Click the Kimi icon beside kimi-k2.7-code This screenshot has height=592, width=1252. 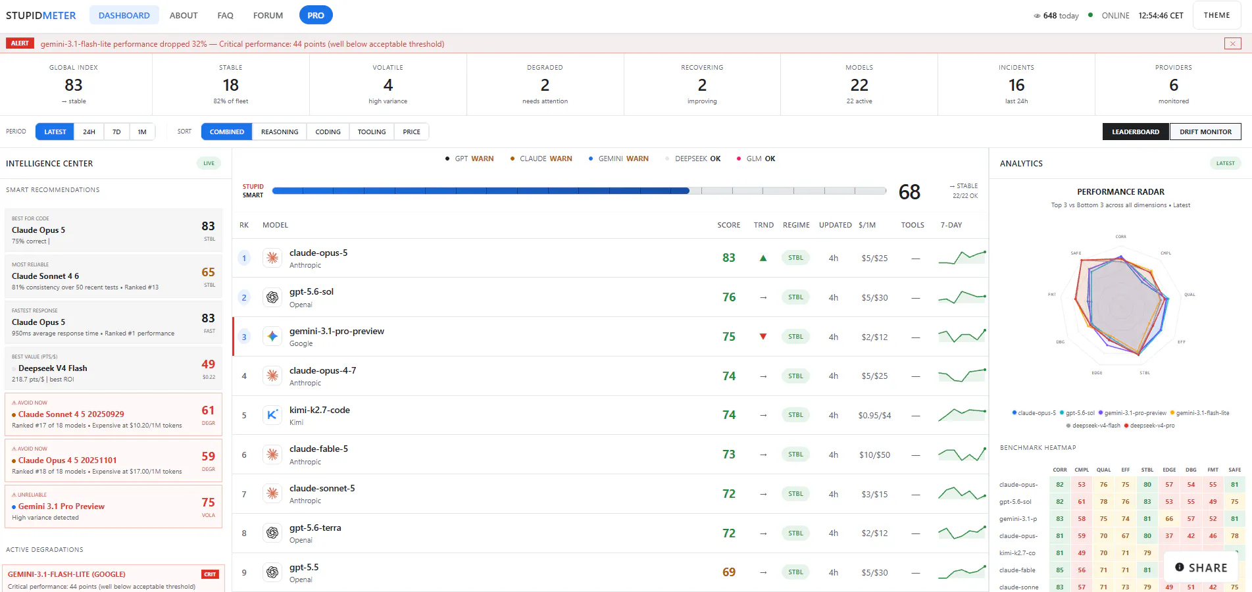[x=272, y=415]
